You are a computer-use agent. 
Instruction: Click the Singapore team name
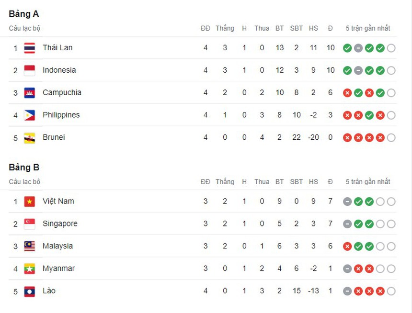tap(59, 224)
